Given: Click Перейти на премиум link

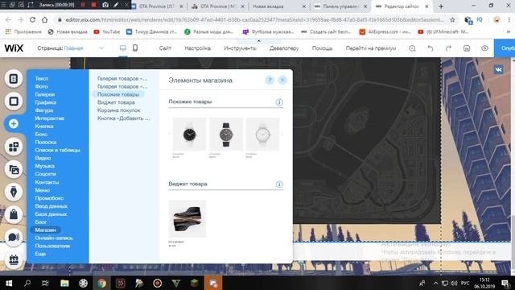Looking at the screenshot, I should point(371,48).
